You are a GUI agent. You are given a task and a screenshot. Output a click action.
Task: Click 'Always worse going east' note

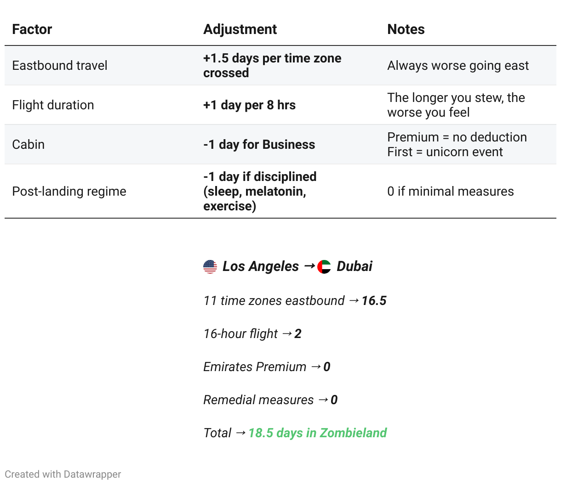[458, 66]
